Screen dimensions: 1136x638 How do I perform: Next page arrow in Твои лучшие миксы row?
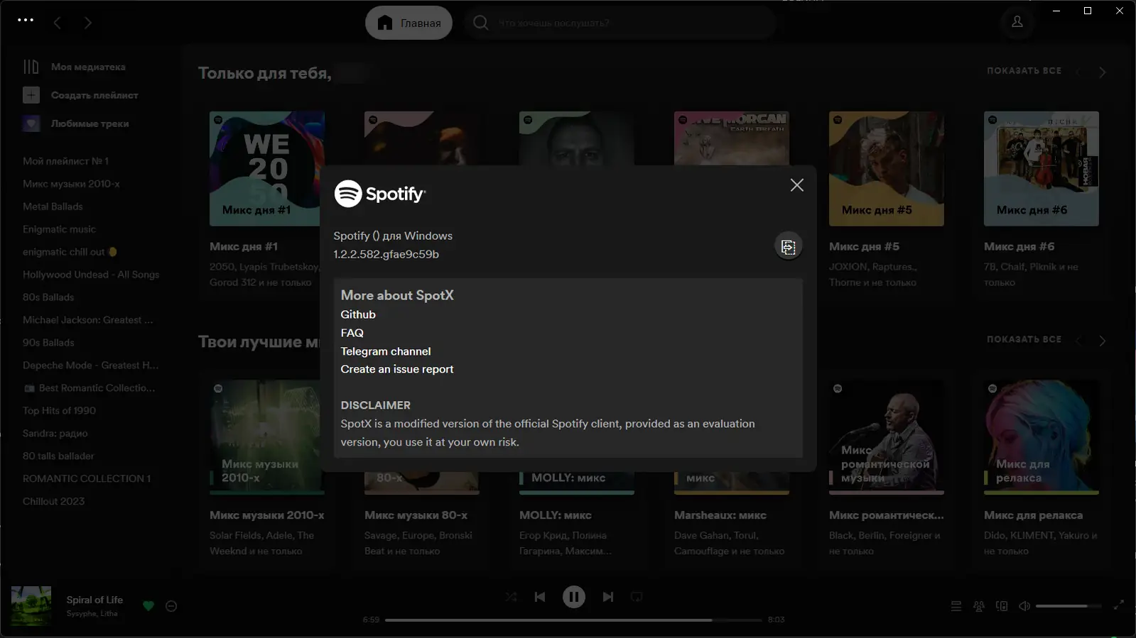click(x=1102, y=341)
